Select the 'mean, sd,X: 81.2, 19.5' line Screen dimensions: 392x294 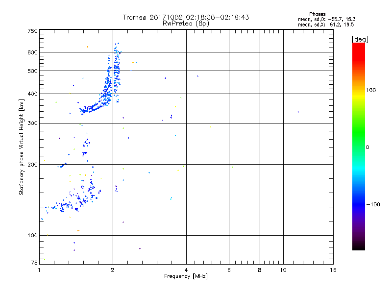[x=326, y=24]
